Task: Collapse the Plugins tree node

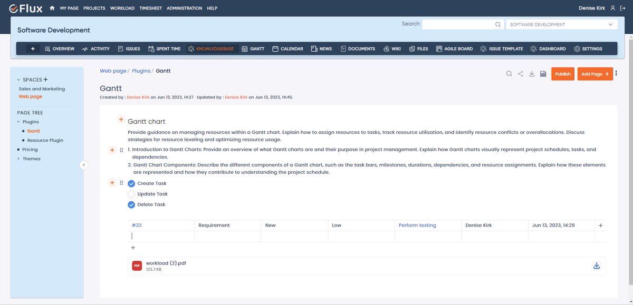Action: point(19,122)
